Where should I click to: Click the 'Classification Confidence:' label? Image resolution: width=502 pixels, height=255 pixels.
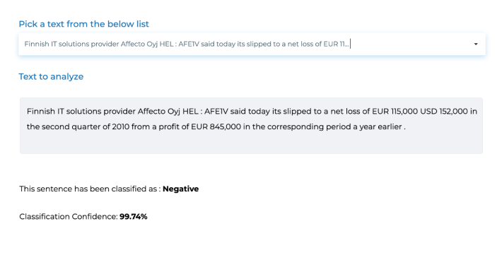(x=69, y=217)
